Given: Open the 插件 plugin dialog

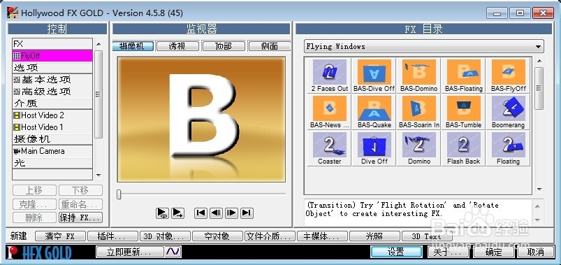Looking at the screenshot, I should point(112,236).
